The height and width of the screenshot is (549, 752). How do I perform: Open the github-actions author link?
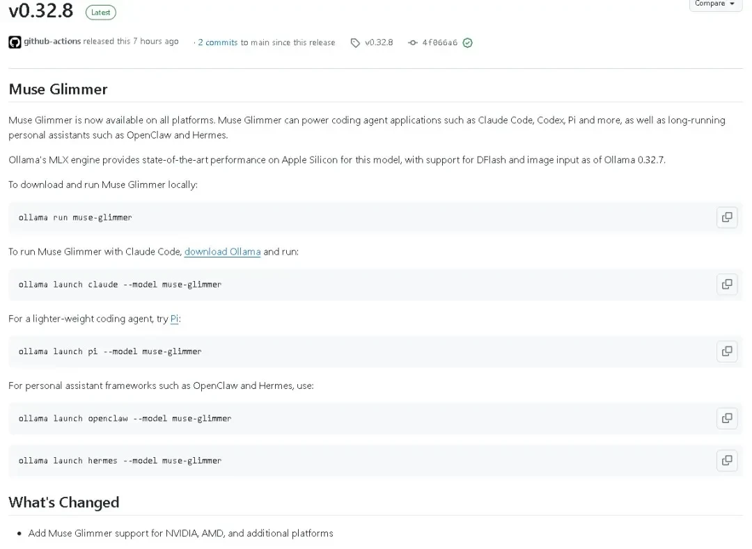click(x=52, y=41)
